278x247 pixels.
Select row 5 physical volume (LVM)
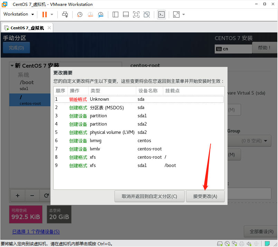coord(139,132)
